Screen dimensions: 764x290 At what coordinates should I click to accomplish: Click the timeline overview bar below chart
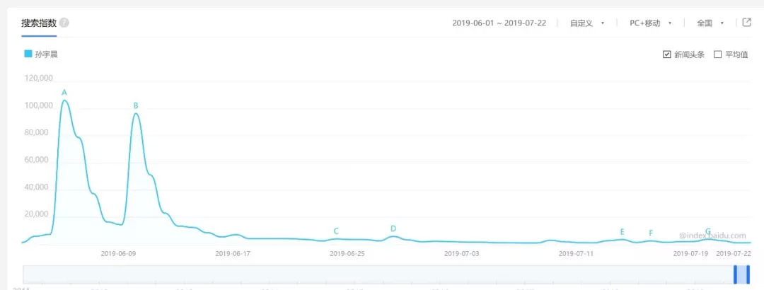354,274
